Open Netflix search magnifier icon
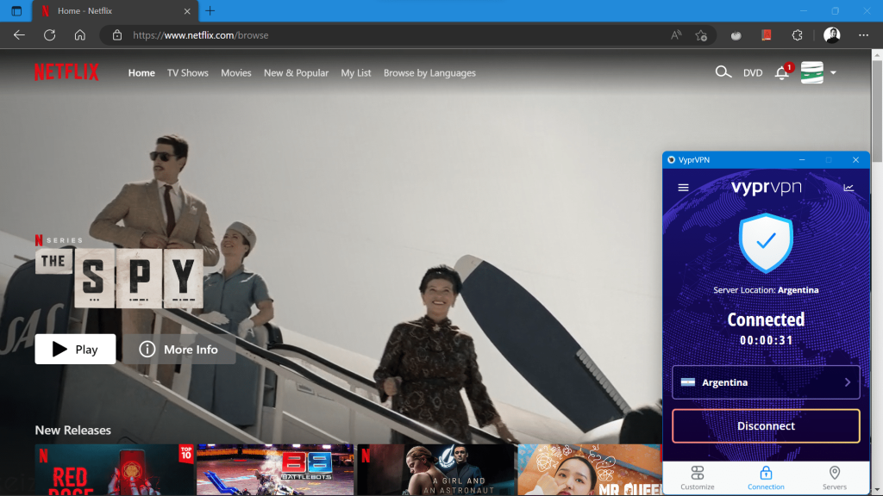 click(x=723, y=72)
